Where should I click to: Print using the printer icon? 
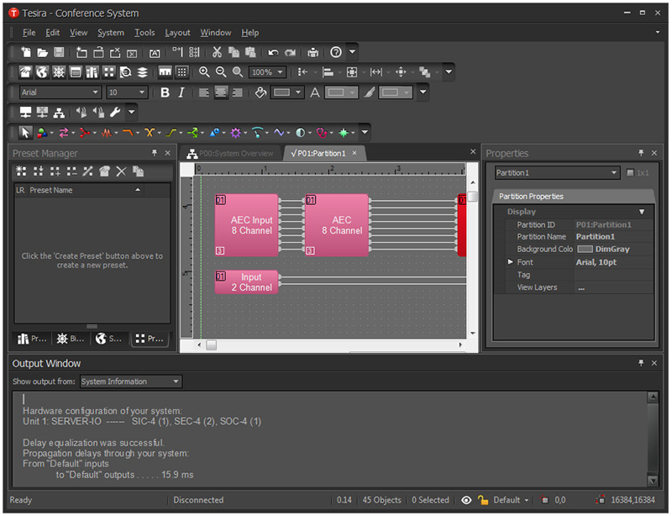(x=313, y=52)
